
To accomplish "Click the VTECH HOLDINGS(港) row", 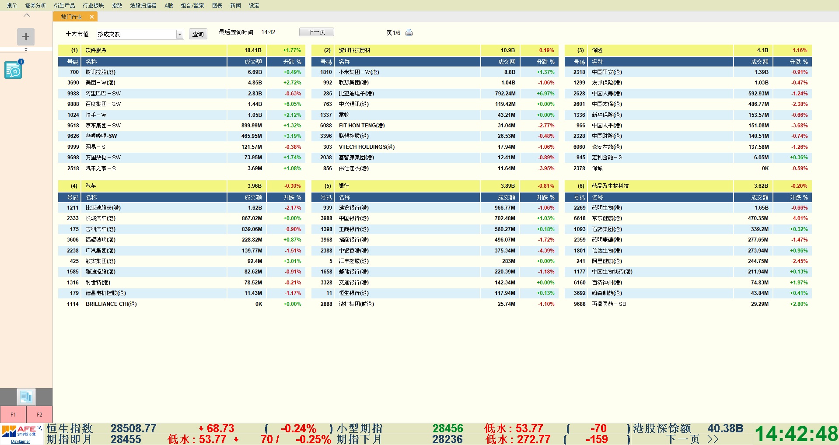I will pos(435,147).
